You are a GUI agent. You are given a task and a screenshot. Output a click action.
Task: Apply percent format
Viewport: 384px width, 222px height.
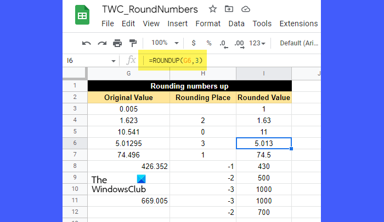[x=209, y=43]
